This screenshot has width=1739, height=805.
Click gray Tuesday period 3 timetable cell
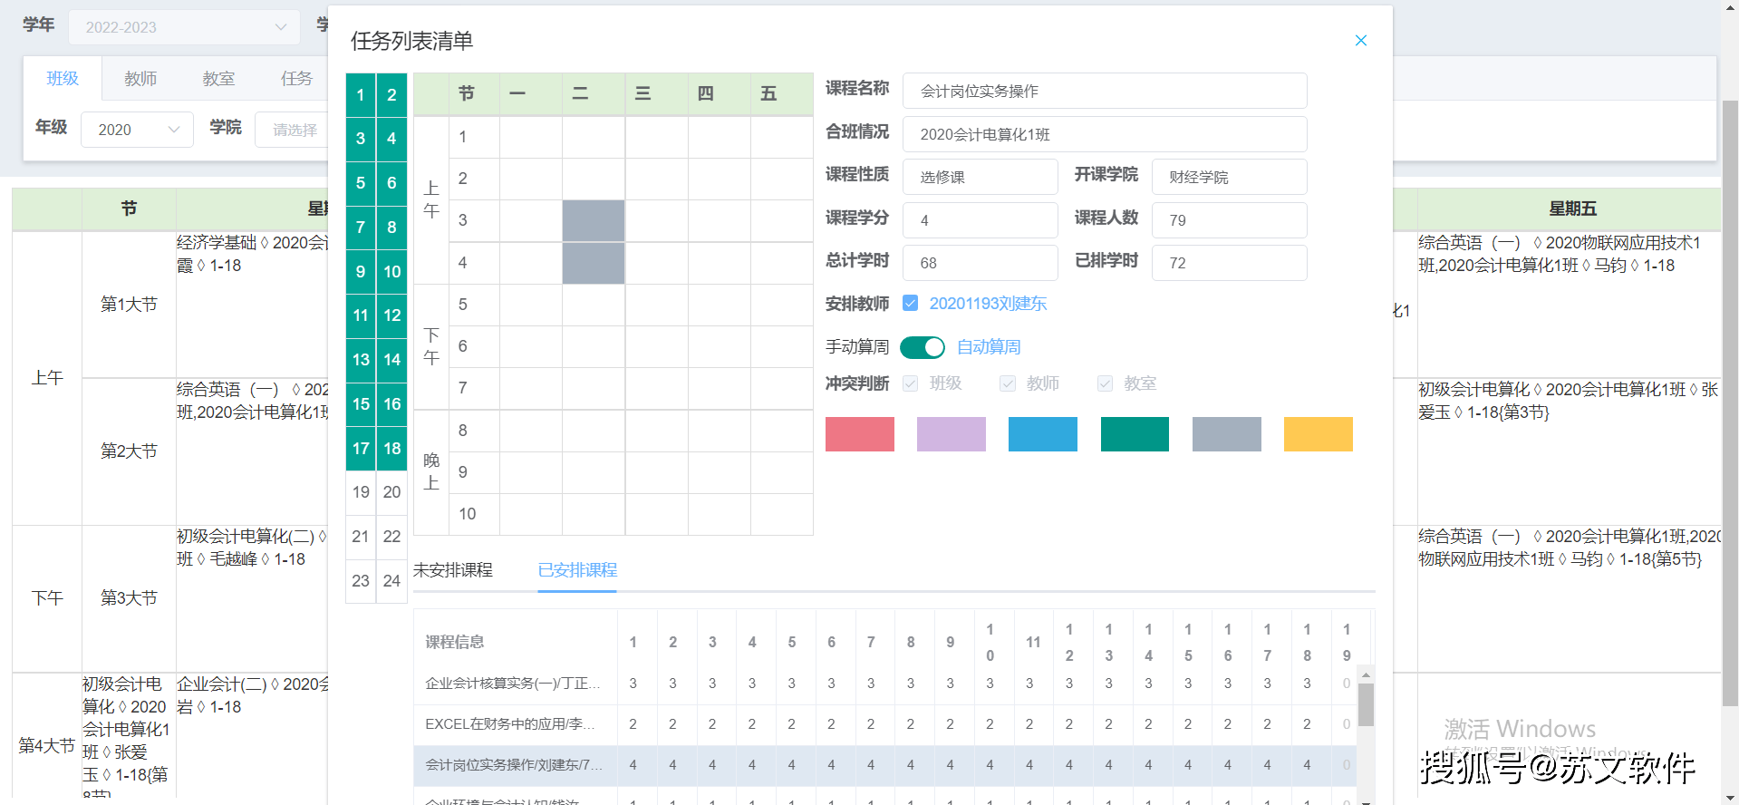pyautogui.click(x=594, y=220)
